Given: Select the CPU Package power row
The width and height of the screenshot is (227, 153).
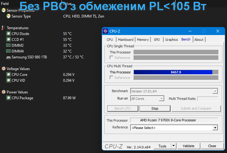Looking at the screenshot, I should 51,98.
